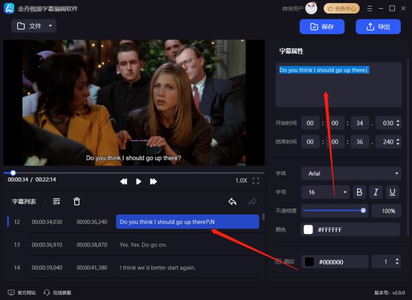Click the subtitle text editing box
The width and height of the screenshot is (412, 300).
tap(338, 85)
